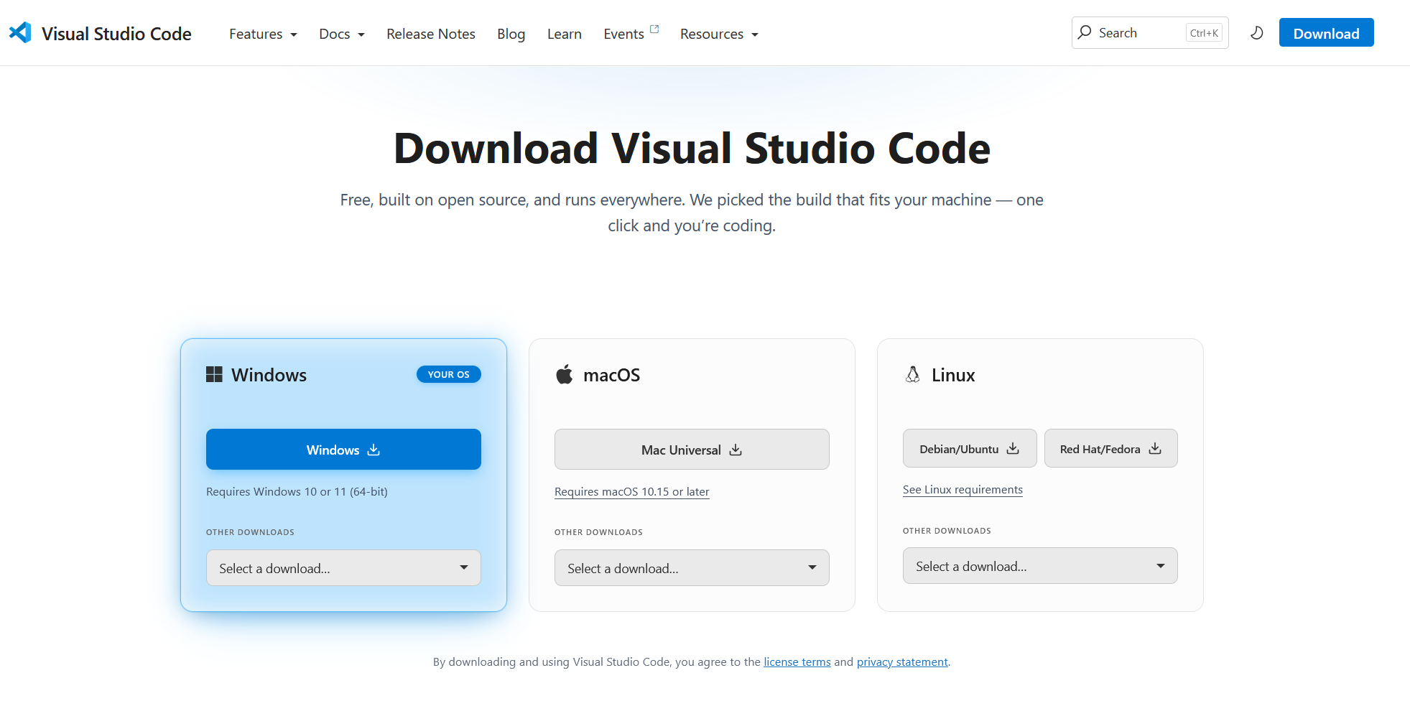Screen dimensions: 1410x706
Task: Download the Debian/Ubuntu package
Action: 970,448
